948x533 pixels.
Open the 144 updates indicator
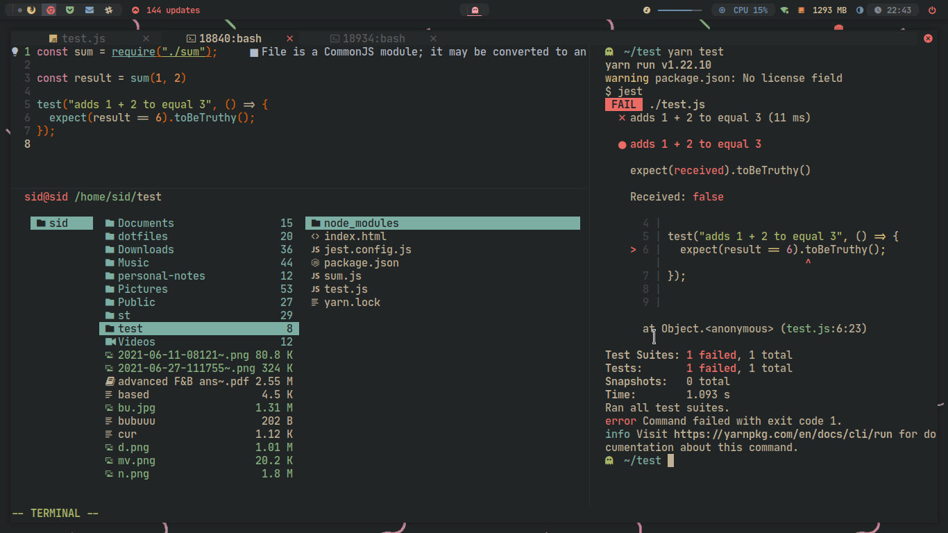coord(165,10)
